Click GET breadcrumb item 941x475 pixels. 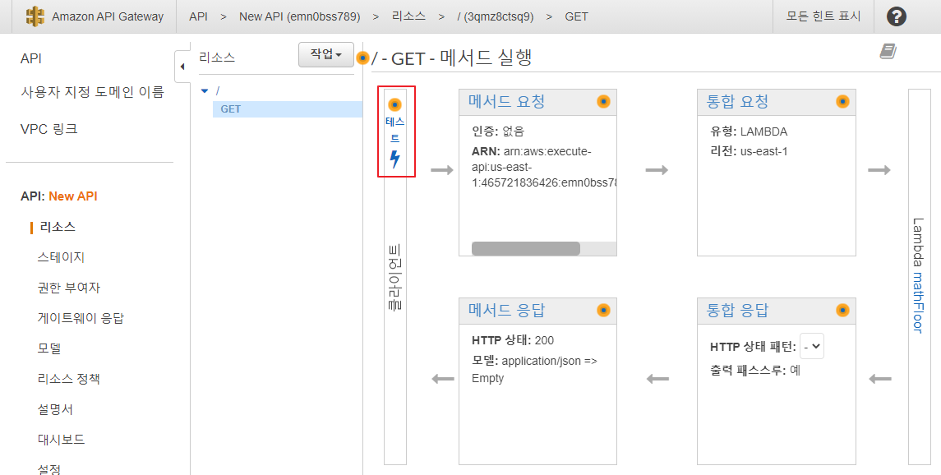576,16
